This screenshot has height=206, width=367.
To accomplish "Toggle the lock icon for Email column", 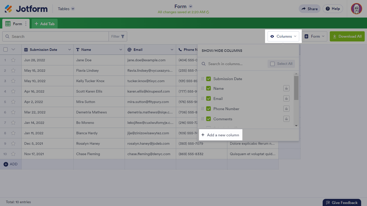I will tap(286, 98).
